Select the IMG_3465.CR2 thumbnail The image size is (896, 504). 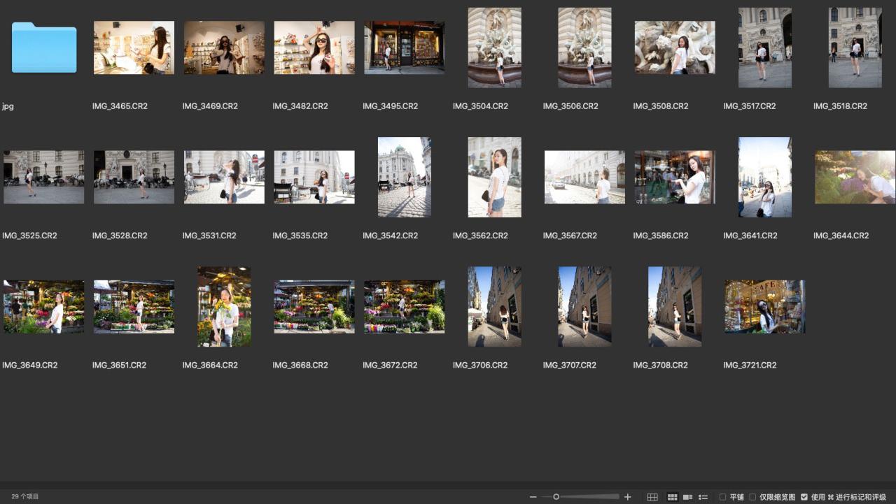click(x=134, y=48)
